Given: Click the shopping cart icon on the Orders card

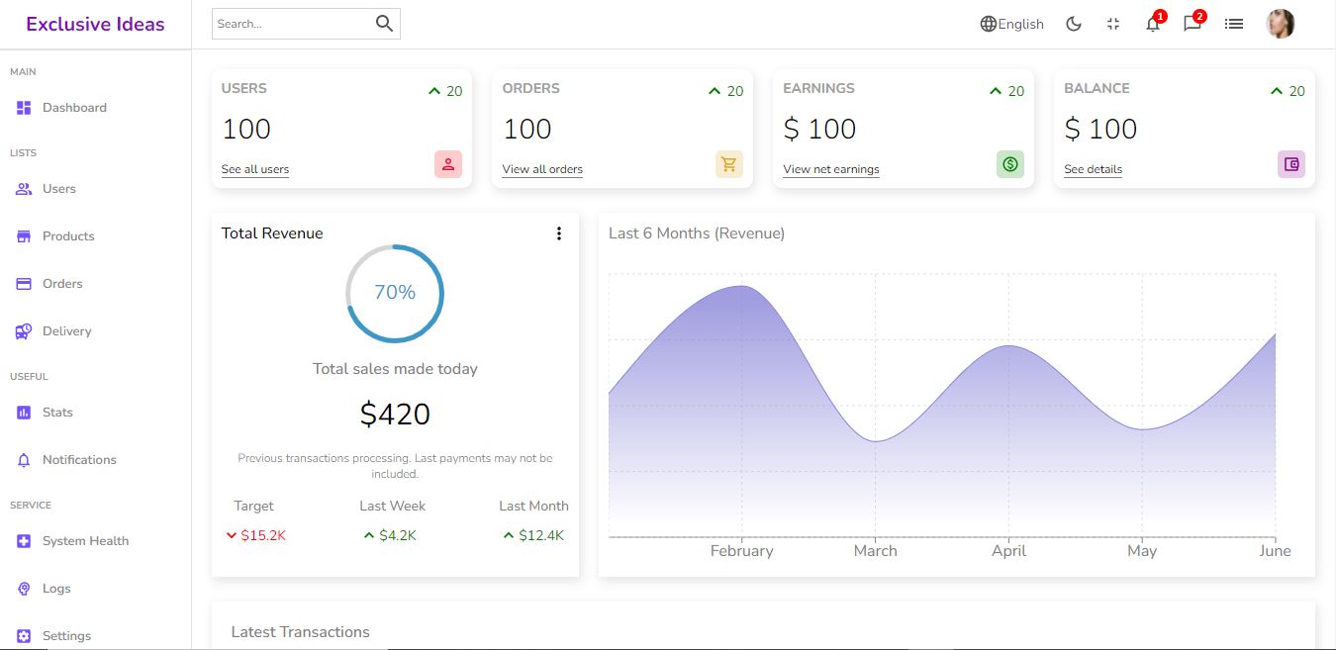Looking at the screenshot, I should [x=729, y=164].
